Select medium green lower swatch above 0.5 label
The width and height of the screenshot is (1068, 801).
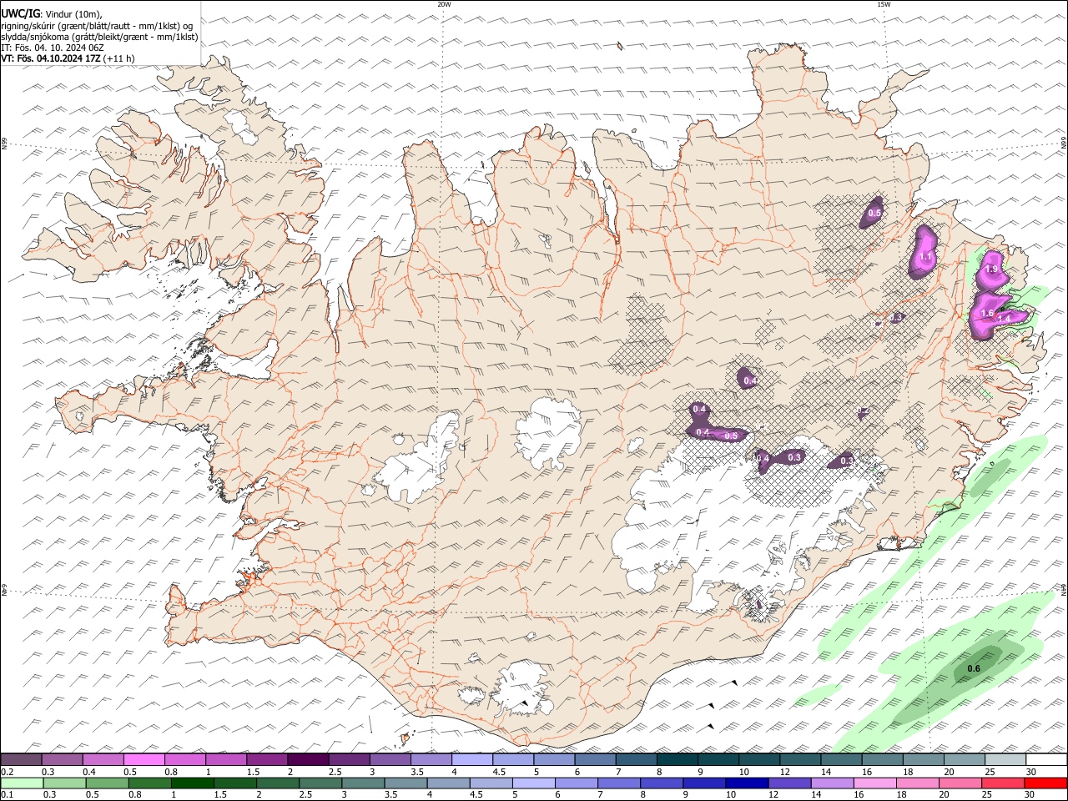click(107, 783)
